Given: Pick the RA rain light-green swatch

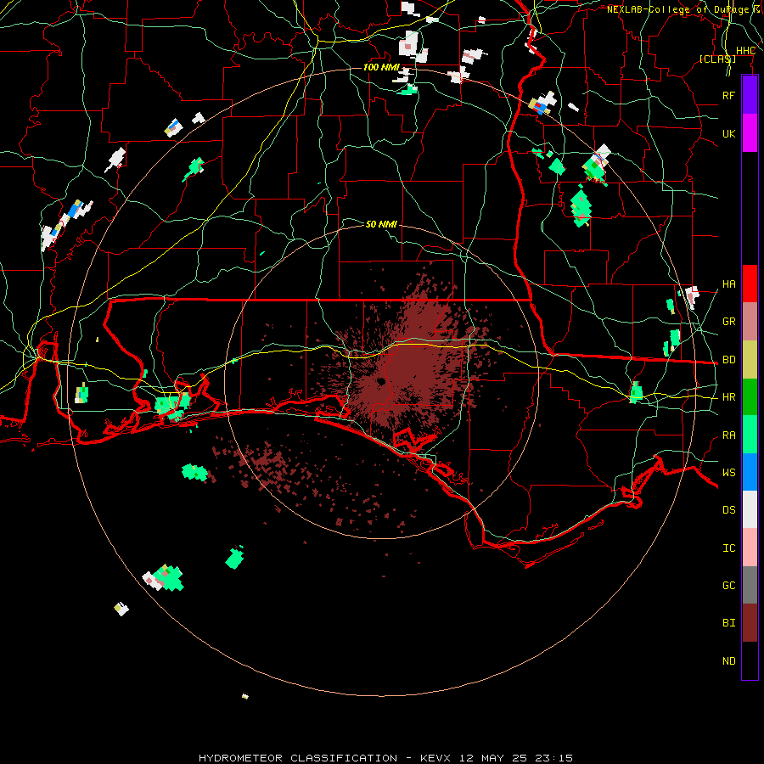Looking at the screenshot, I should click(x=750, y=435).
